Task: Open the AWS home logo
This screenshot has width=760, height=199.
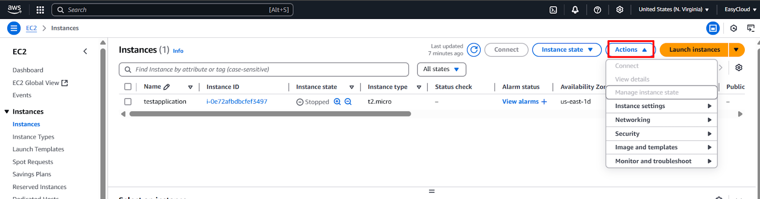Action: click(14, 9)
